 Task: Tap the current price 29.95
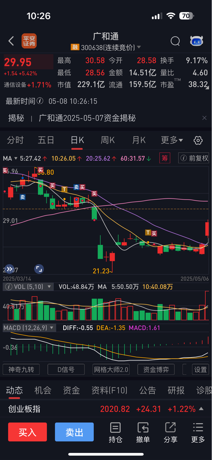coord(18,62)
